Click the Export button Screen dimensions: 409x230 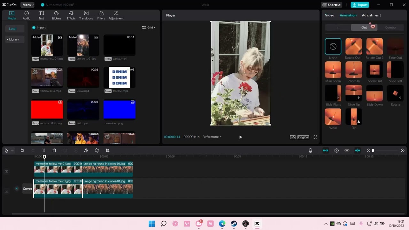coord(360,5)
